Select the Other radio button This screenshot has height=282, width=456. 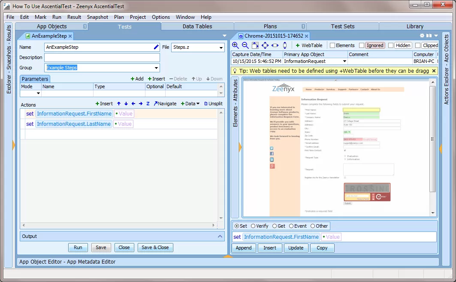pyautogui.click(x=313, y=226)
